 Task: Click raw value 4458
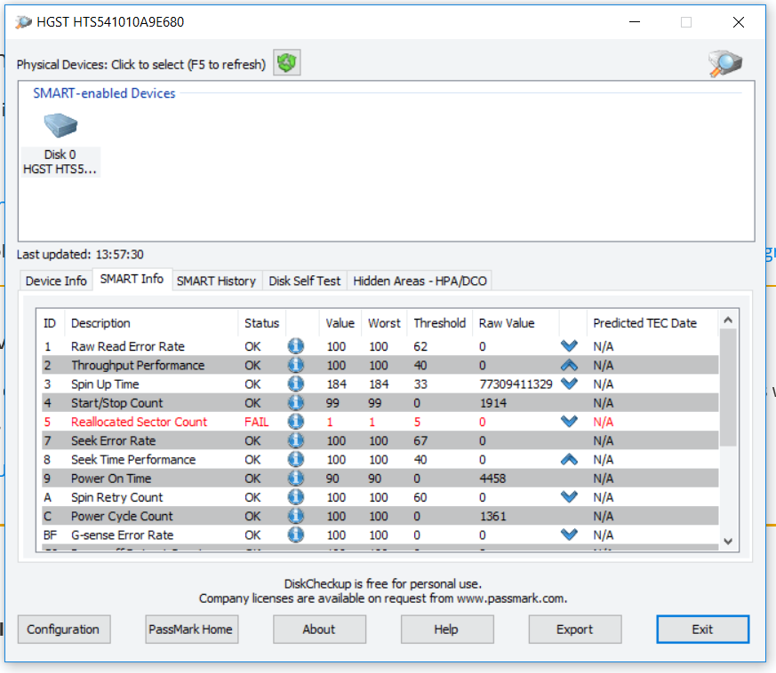click(492, 479)
